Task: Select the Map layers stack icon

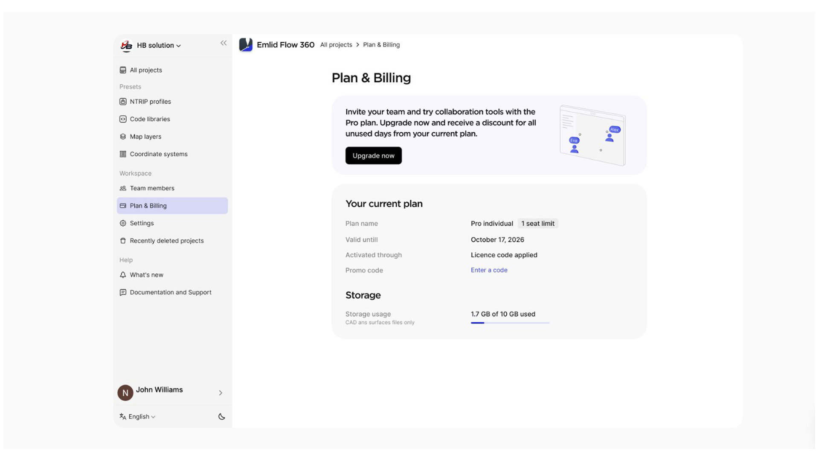Action: point(123,137)
